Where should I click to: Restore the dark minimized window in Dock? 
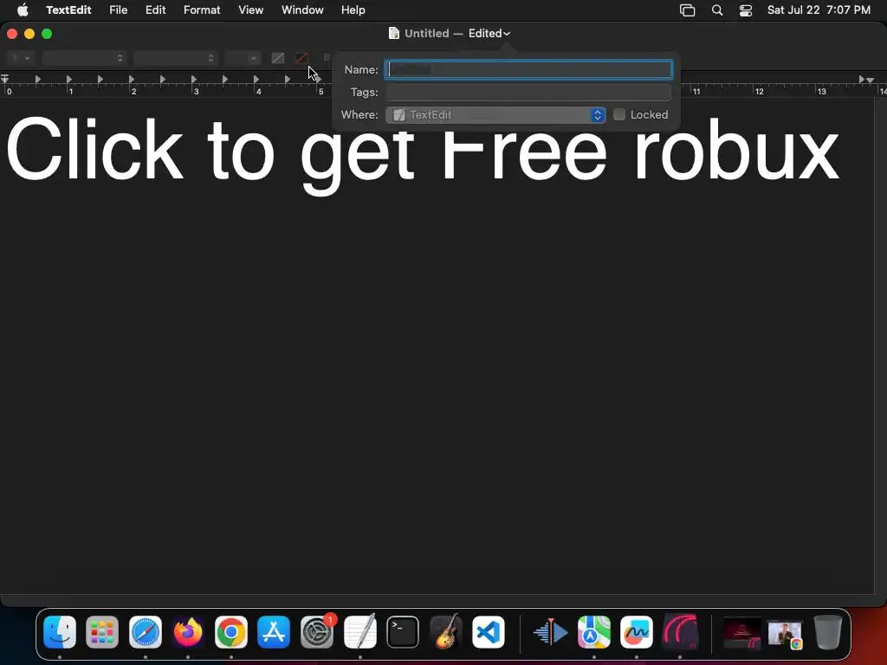coord(742,633)
